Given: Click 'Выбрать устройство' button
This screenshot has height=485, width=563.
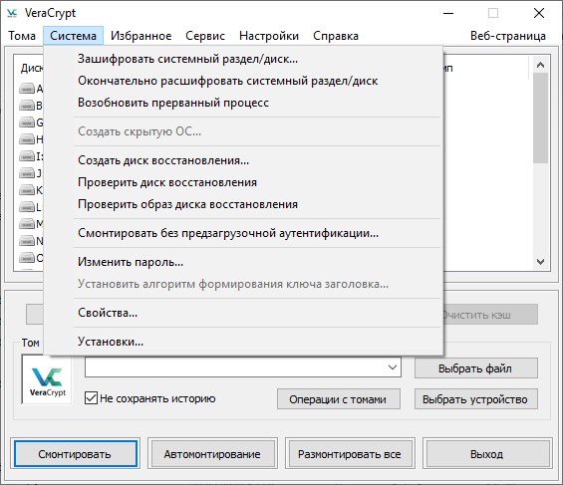Looking at the screenshot, I should coord(475,399).
